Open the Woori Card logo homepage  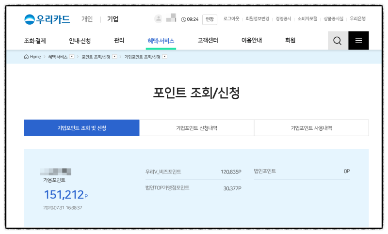click(x=47, y=19)
